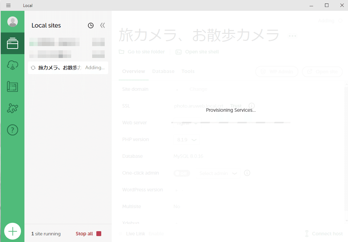Click Change site domain link
The width and height of the screenshot is (348, 242).
click(x=198, y=89)
